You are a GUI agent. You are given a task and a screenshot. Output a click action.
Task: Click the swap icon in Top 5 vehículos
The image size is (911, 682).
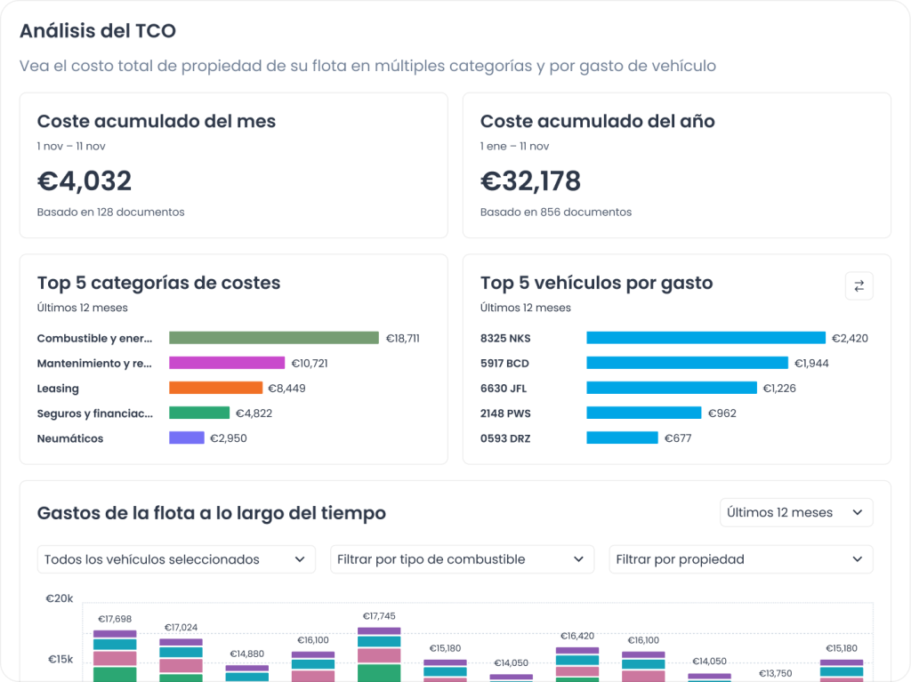point(859,285)
